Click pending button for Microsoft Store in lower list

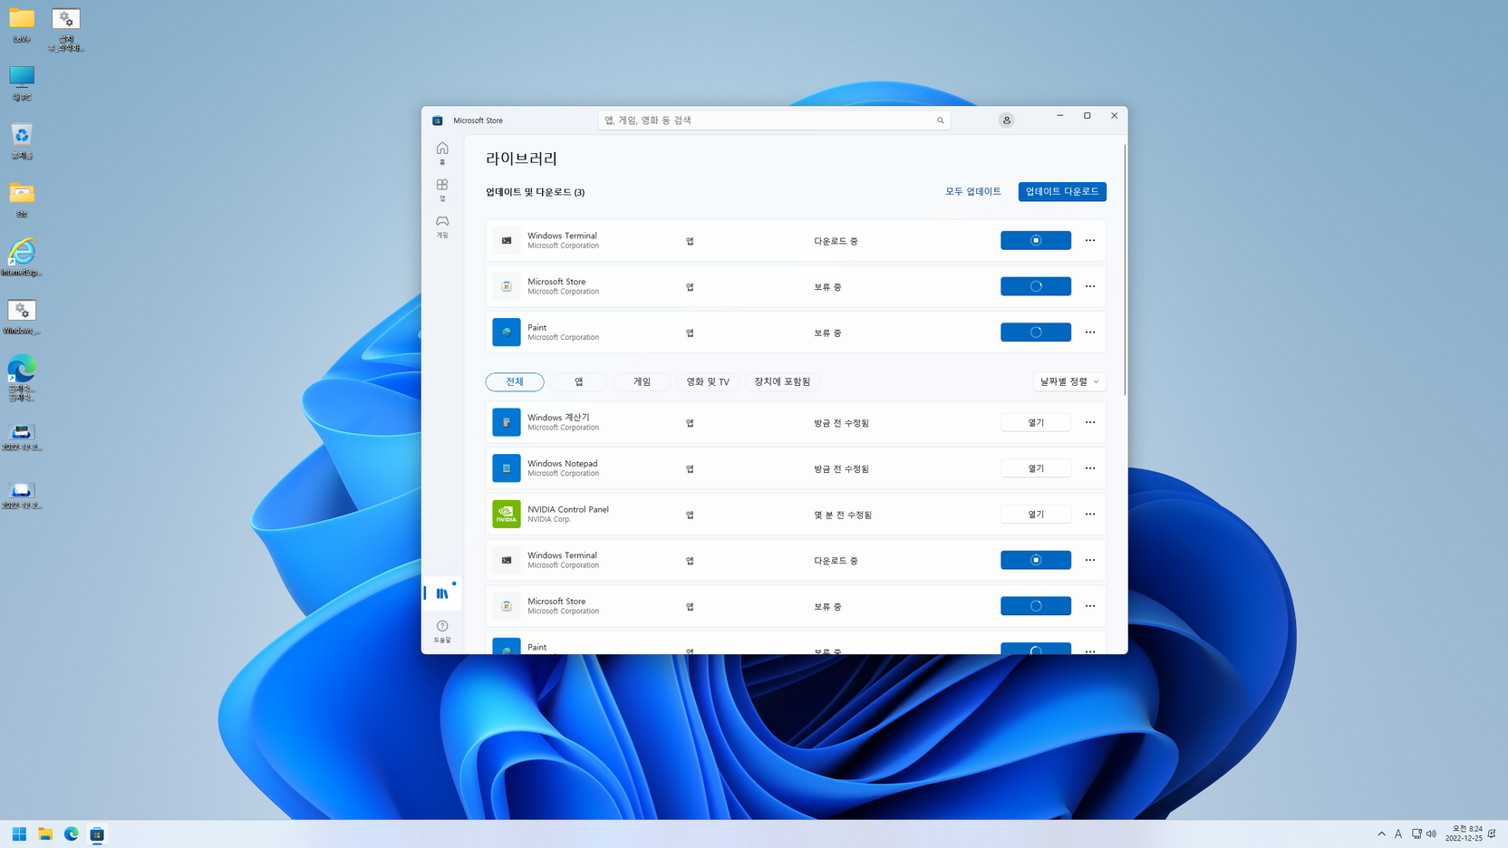point(1035,606)
